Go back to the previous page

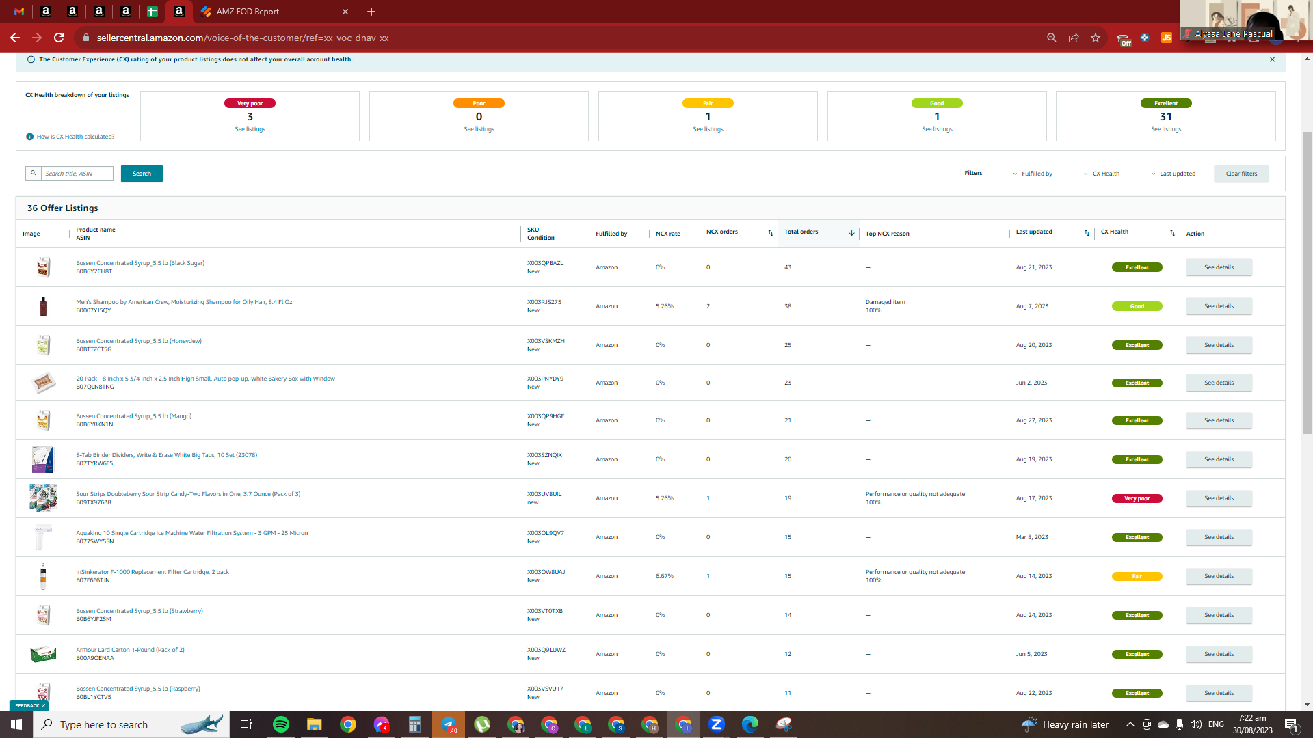15,38
